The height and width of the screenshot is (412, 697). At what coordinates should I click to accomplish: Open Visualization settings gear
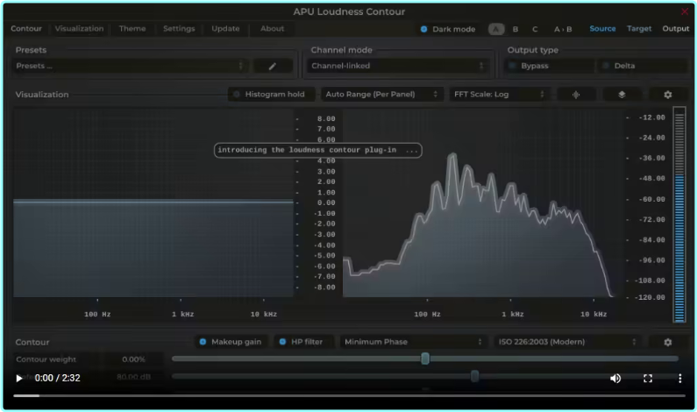click(x=668, y=95)
